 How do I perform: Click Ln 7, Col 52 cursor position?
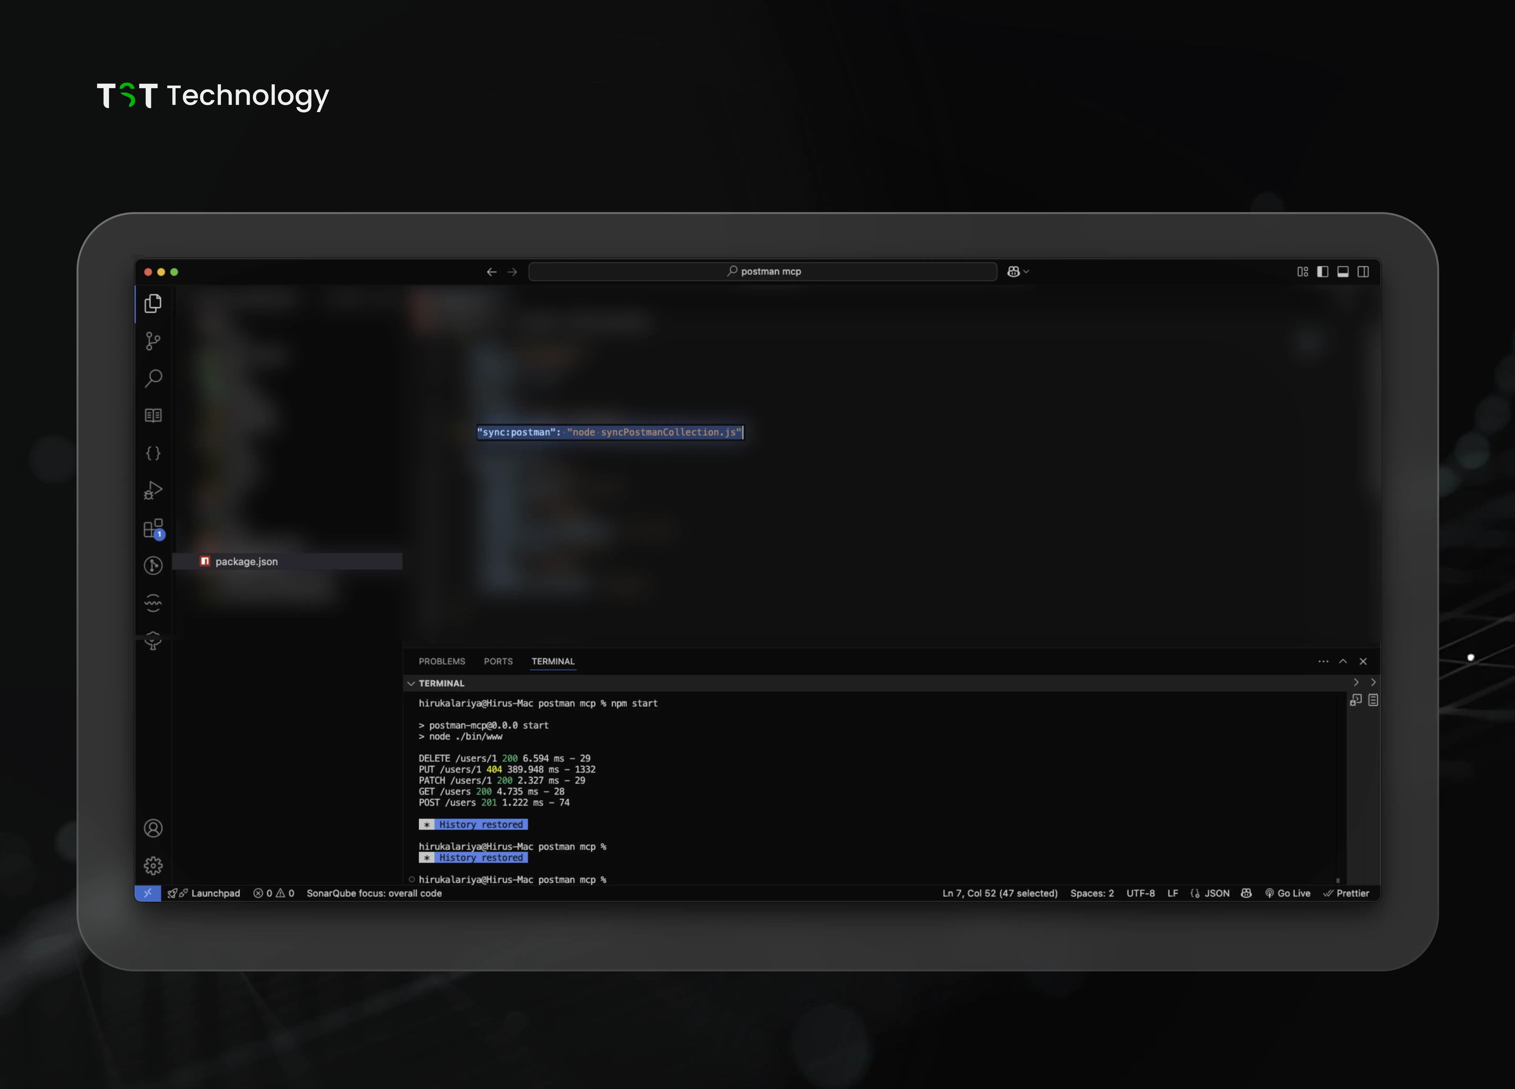click(x=1000, y=893)
